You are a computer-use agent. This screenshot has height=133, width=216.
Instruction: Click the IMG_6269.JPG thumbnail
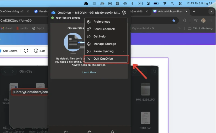pos(145,90)
